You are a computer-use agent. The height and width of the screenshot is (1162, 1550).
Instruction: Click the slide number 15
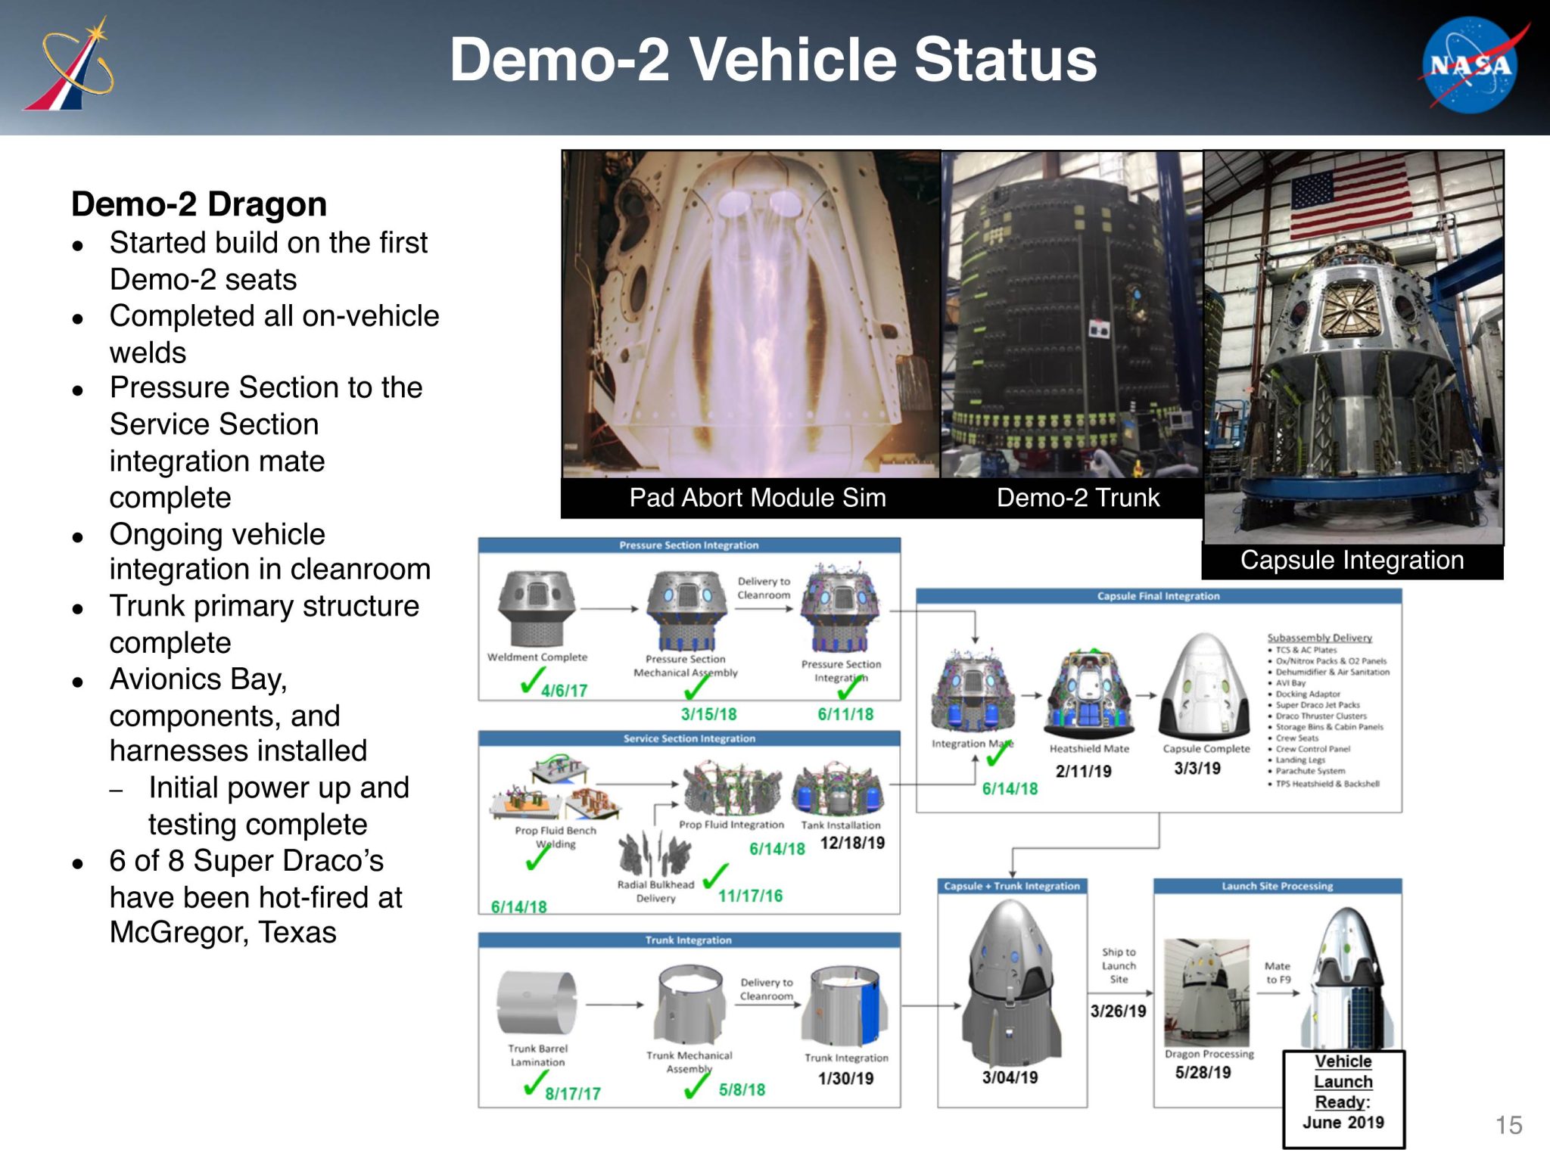[x=1508, y=1125]
